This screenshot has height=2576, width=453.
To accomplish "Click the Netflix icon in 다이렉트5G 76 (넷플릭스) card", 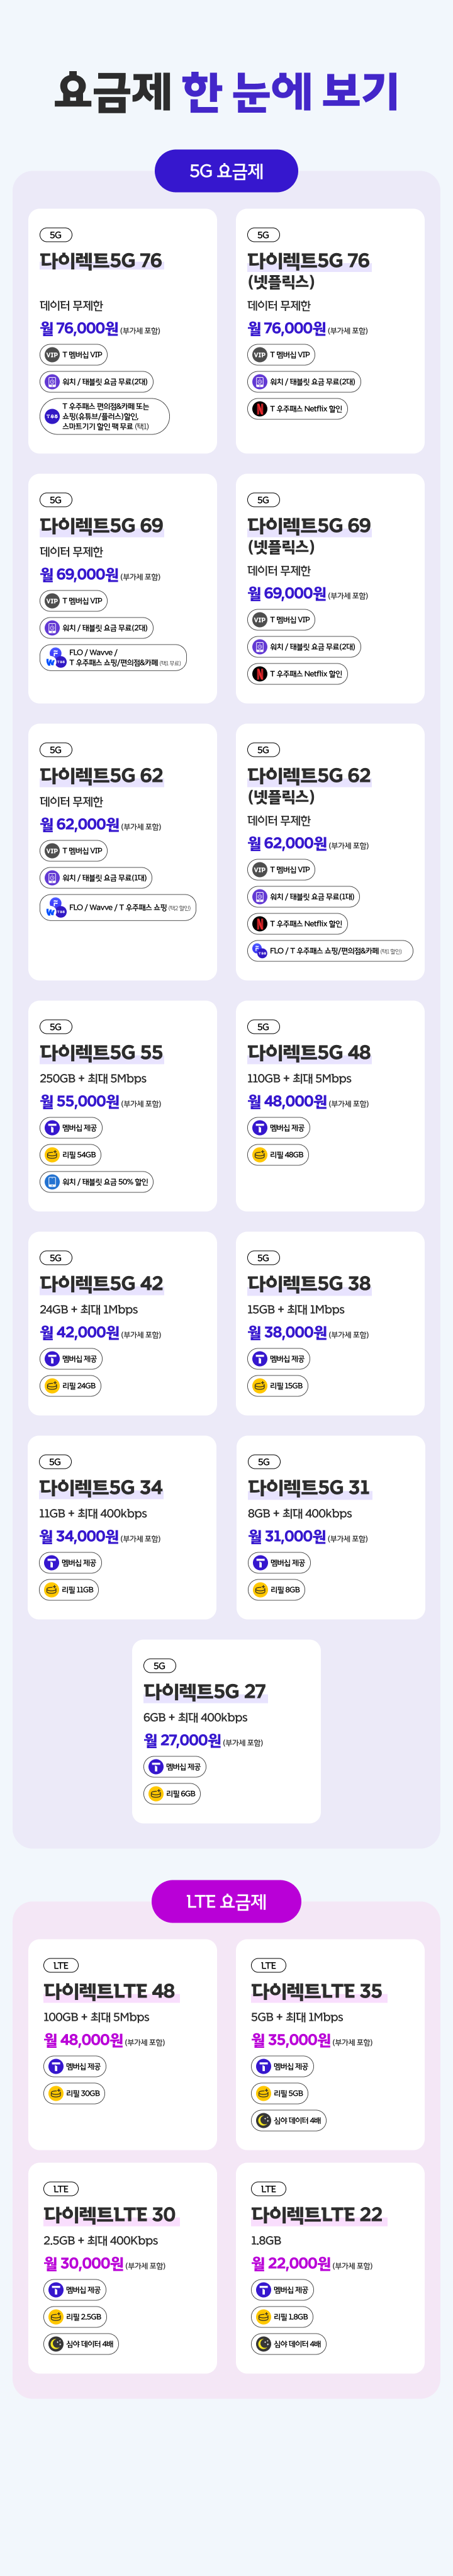I will point(260,408).
